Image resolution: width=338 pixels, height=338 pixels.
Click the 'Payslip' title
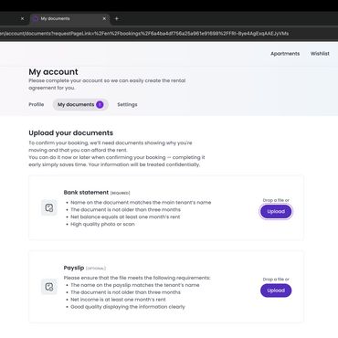coord(74,268)
